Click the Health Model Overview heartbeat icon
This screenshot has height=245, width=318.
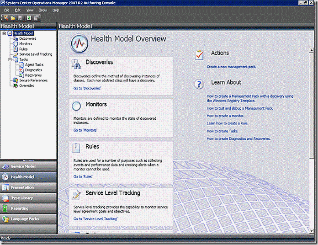tap(79, 43)
